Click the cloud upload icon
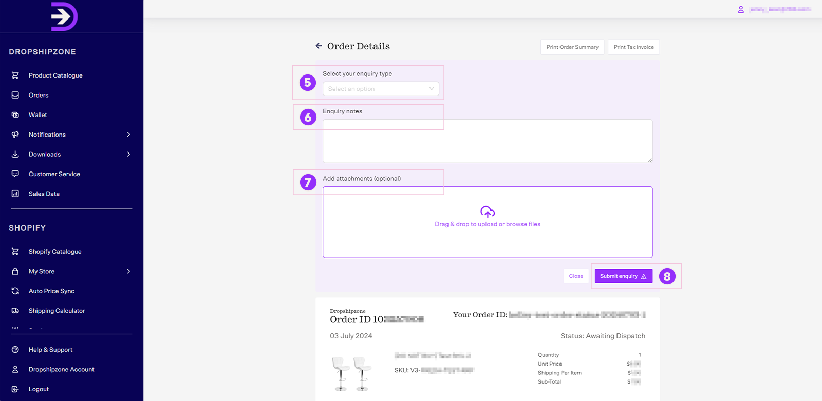The width and height of the screenshot is (822, 401). pos(488,212)
